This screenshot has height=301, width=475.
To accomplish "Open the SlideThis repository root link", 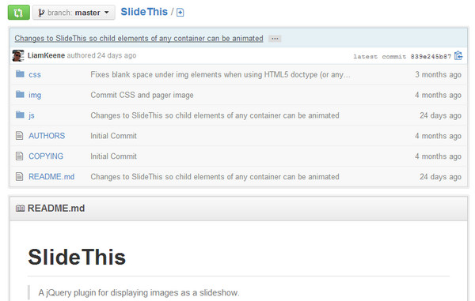I will (x=144, y=12).
